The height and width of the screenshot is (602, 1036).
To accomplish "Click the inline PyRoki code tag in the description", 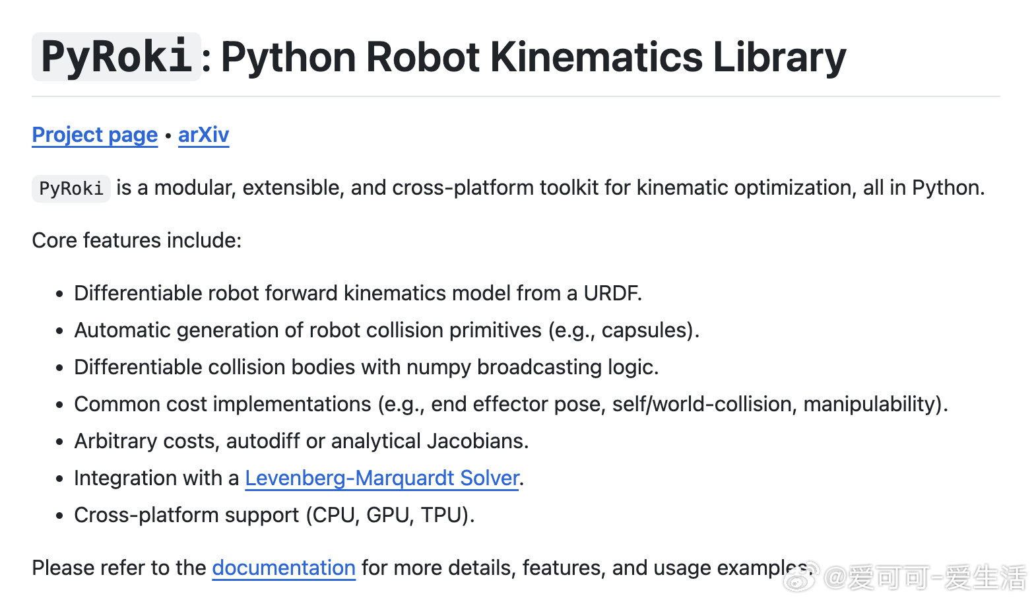I will 71,188.
